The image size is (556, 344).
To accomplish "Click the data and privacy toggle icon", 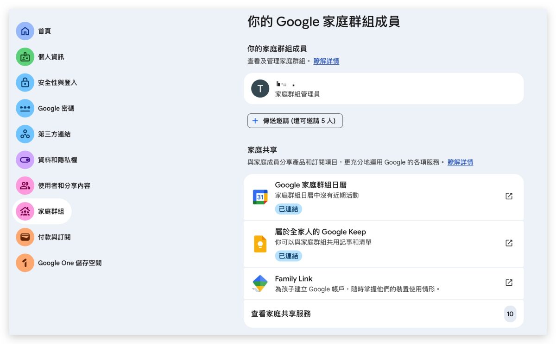I will pos(25,160).
